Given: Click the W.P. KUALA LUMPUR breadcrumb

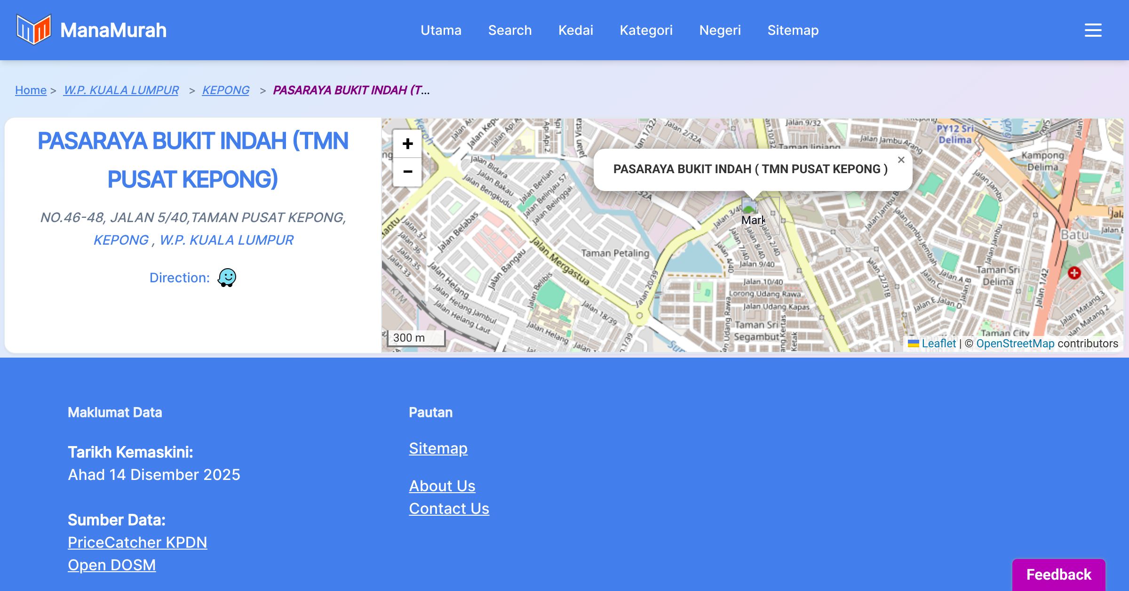Looking at the screenshot, I should click(121, 90).
